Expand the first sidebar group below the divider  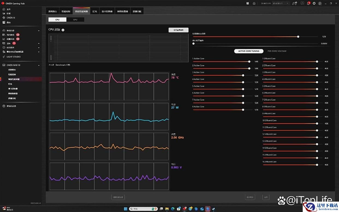39,31
